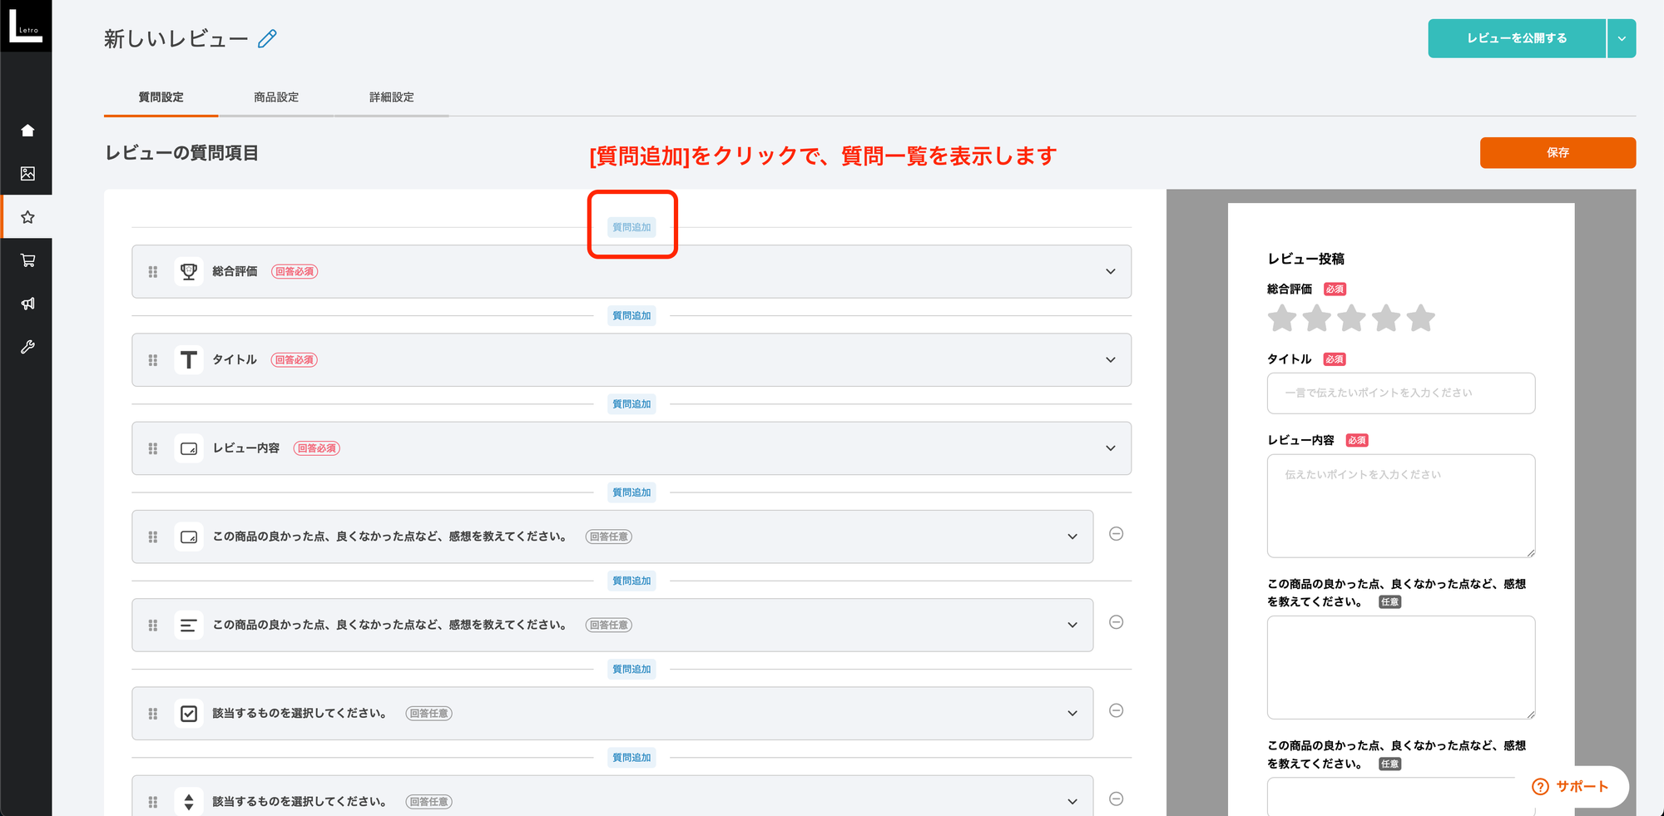Select the Home icon in the sidebar
The image size is (1664, 816).
(27, 130)
